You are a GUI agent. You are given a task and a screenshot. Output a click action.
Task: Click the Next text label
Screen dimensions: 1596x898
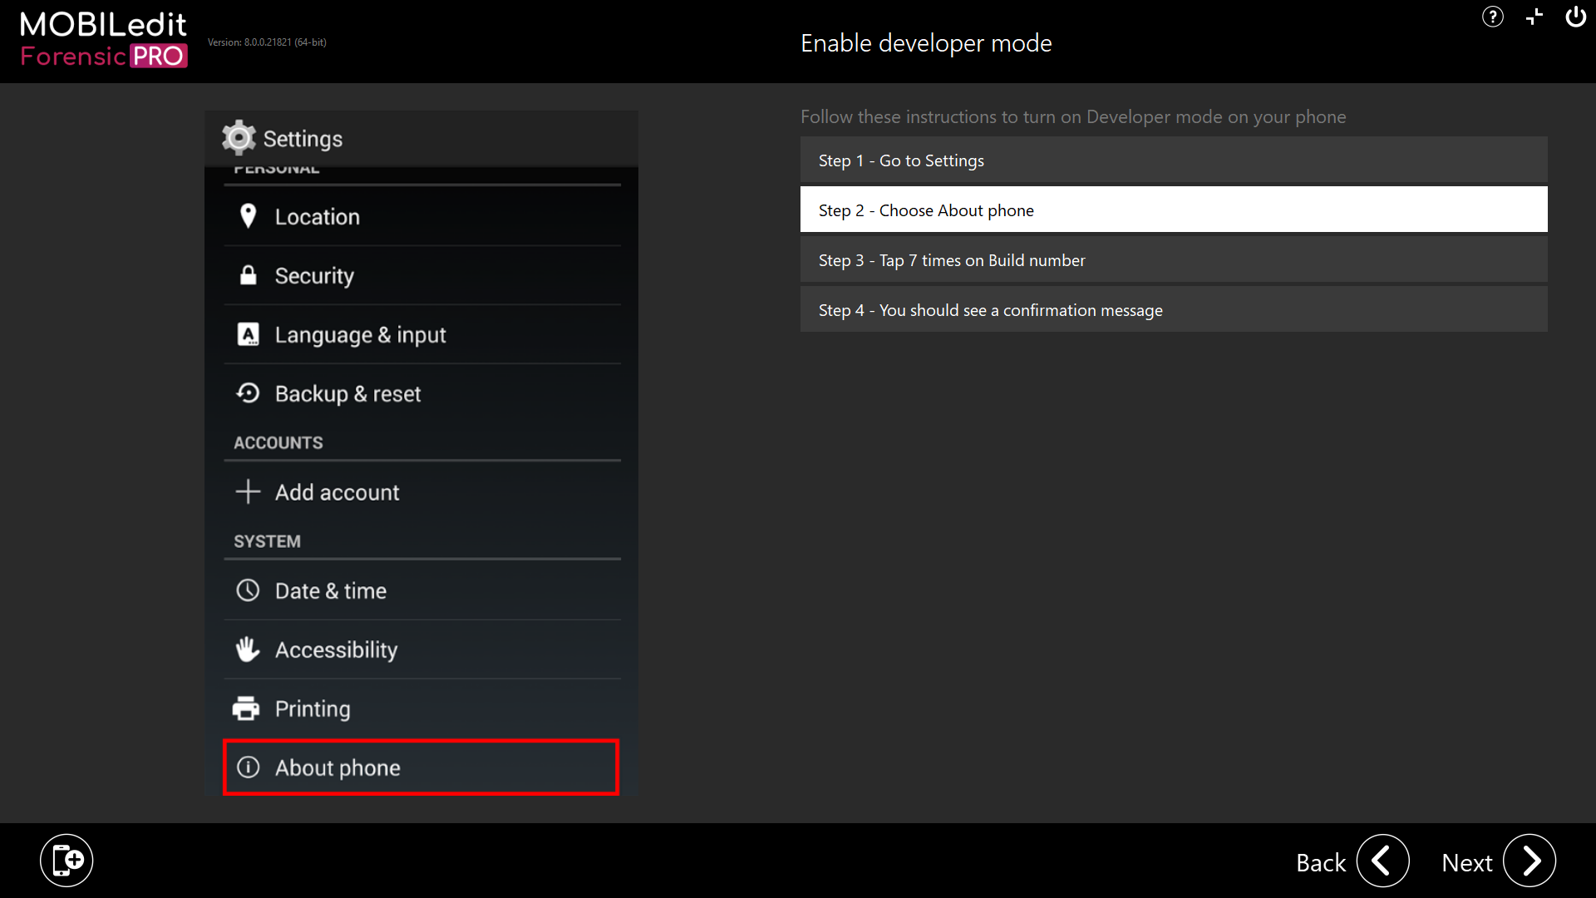(1466, 863)
